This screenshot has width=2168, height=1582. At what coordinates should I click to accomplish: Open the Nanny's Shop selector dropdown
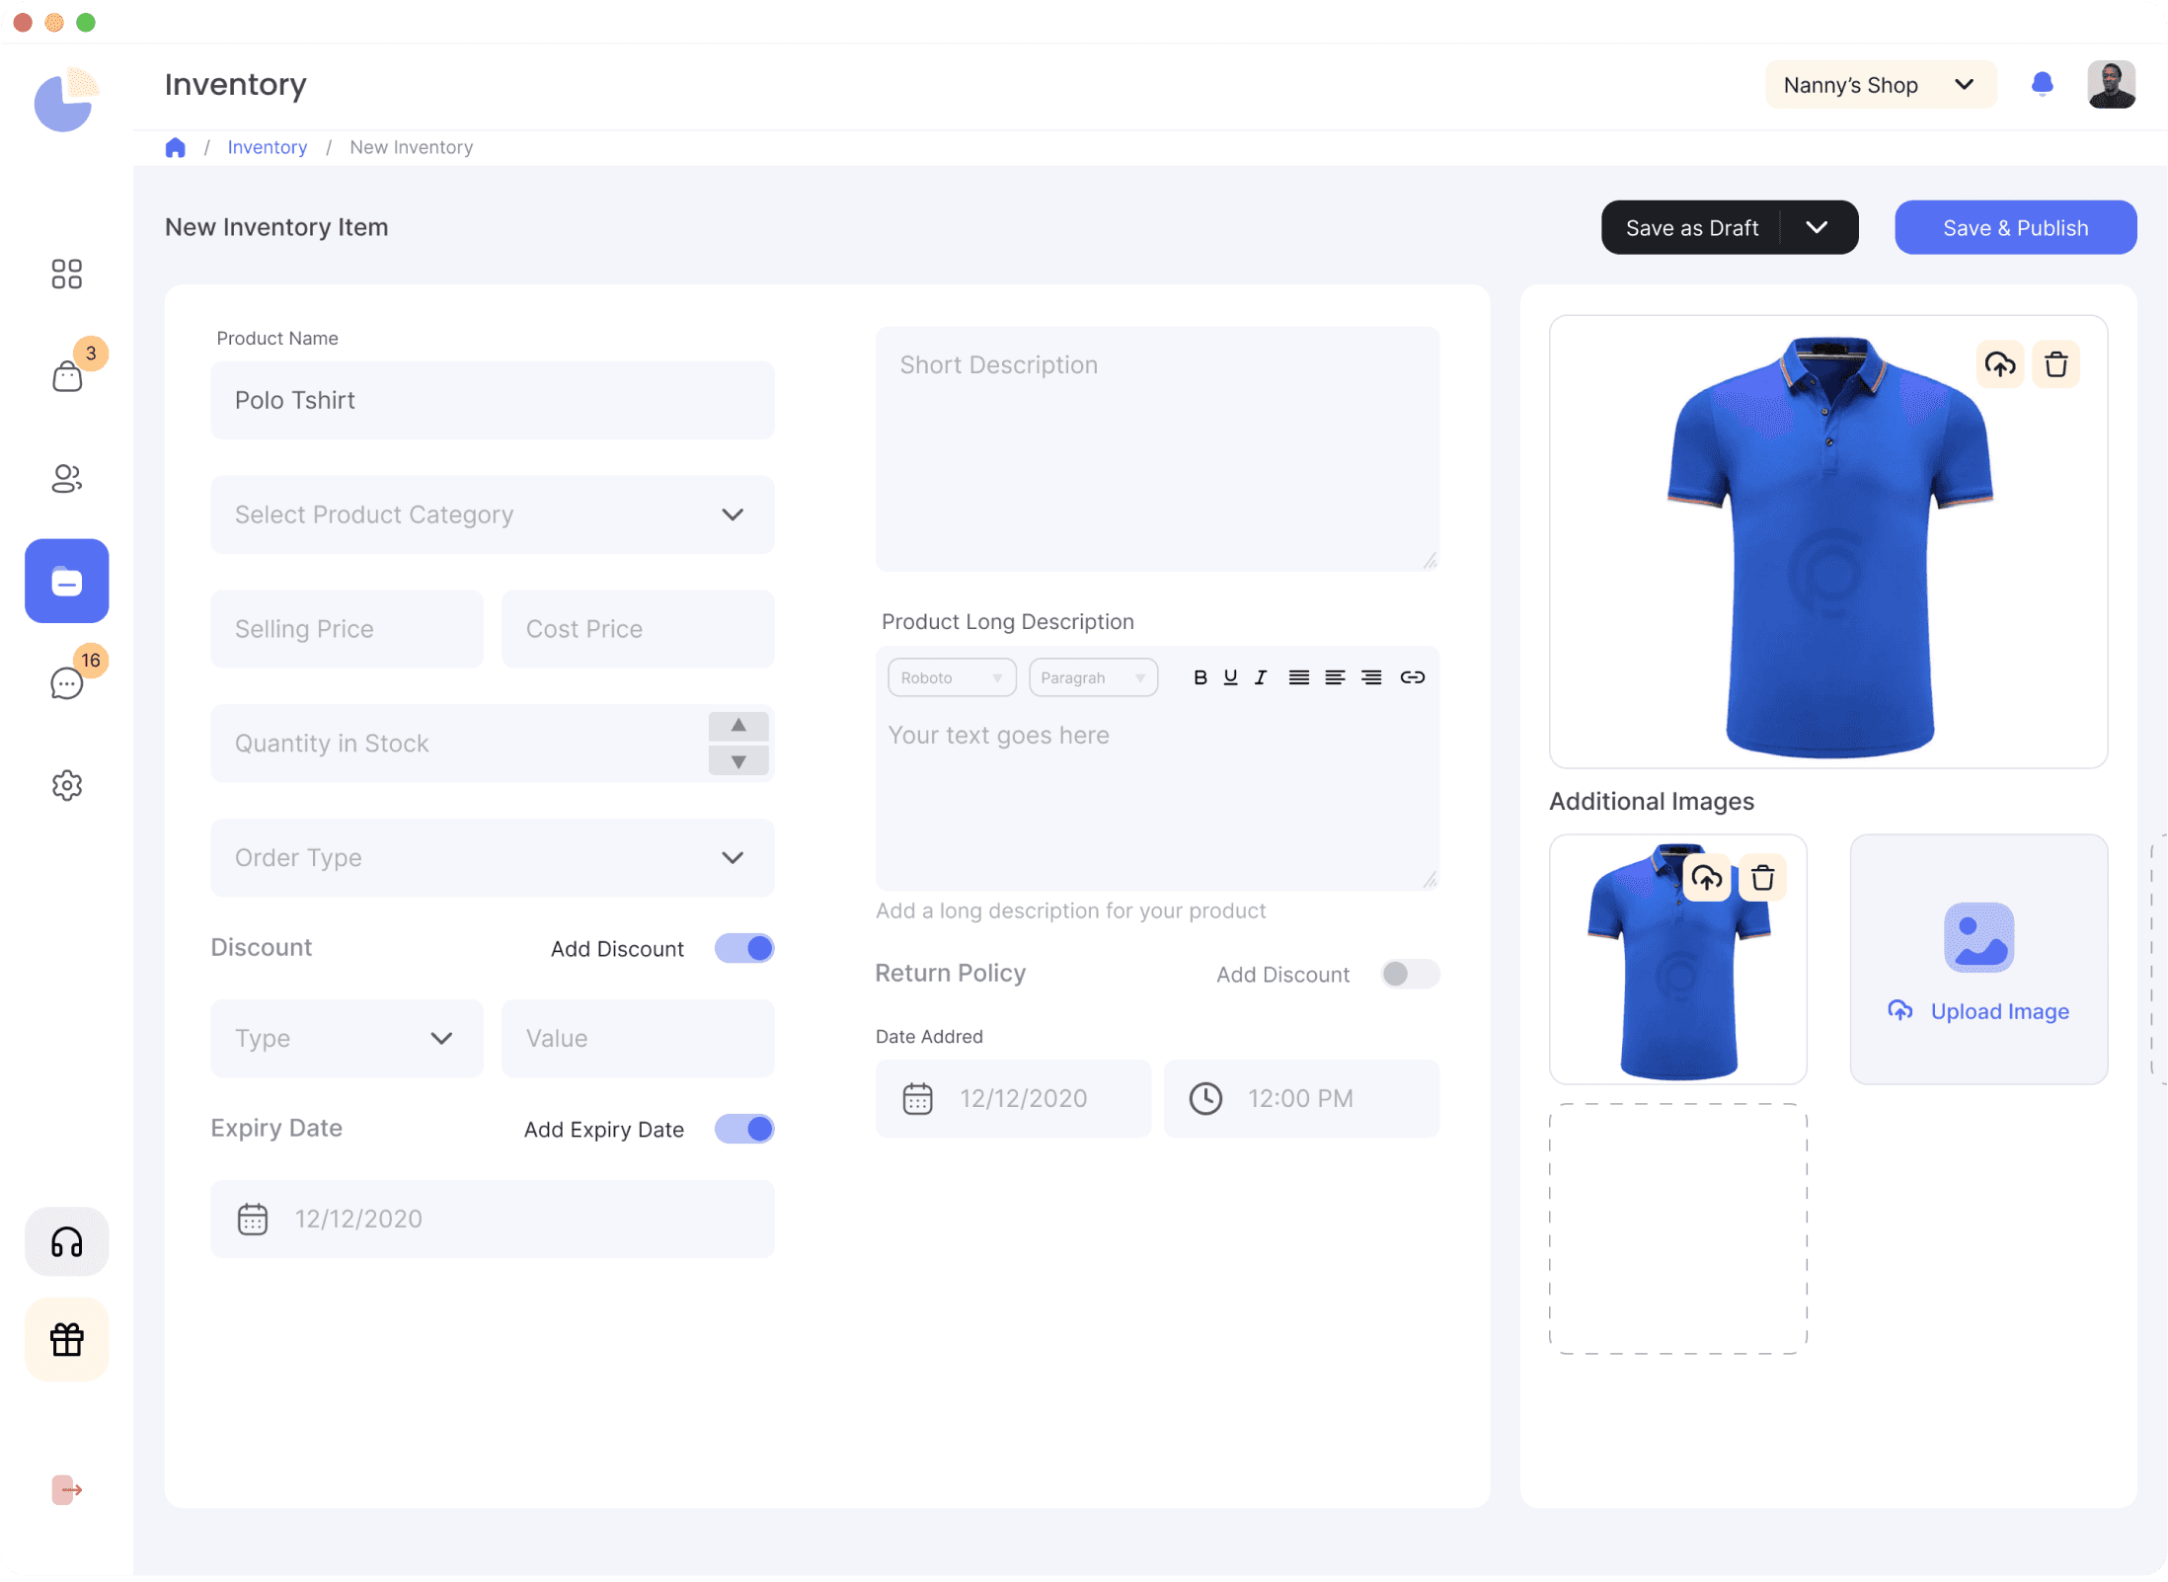[1880, 85]
